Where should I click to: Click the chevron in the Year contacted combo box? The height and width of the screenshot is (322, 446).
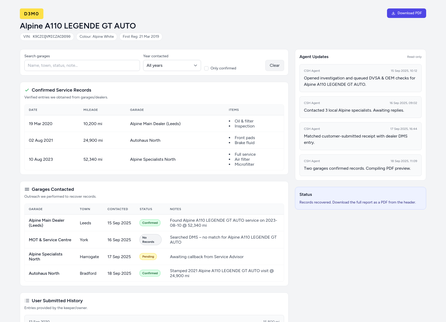195,65
